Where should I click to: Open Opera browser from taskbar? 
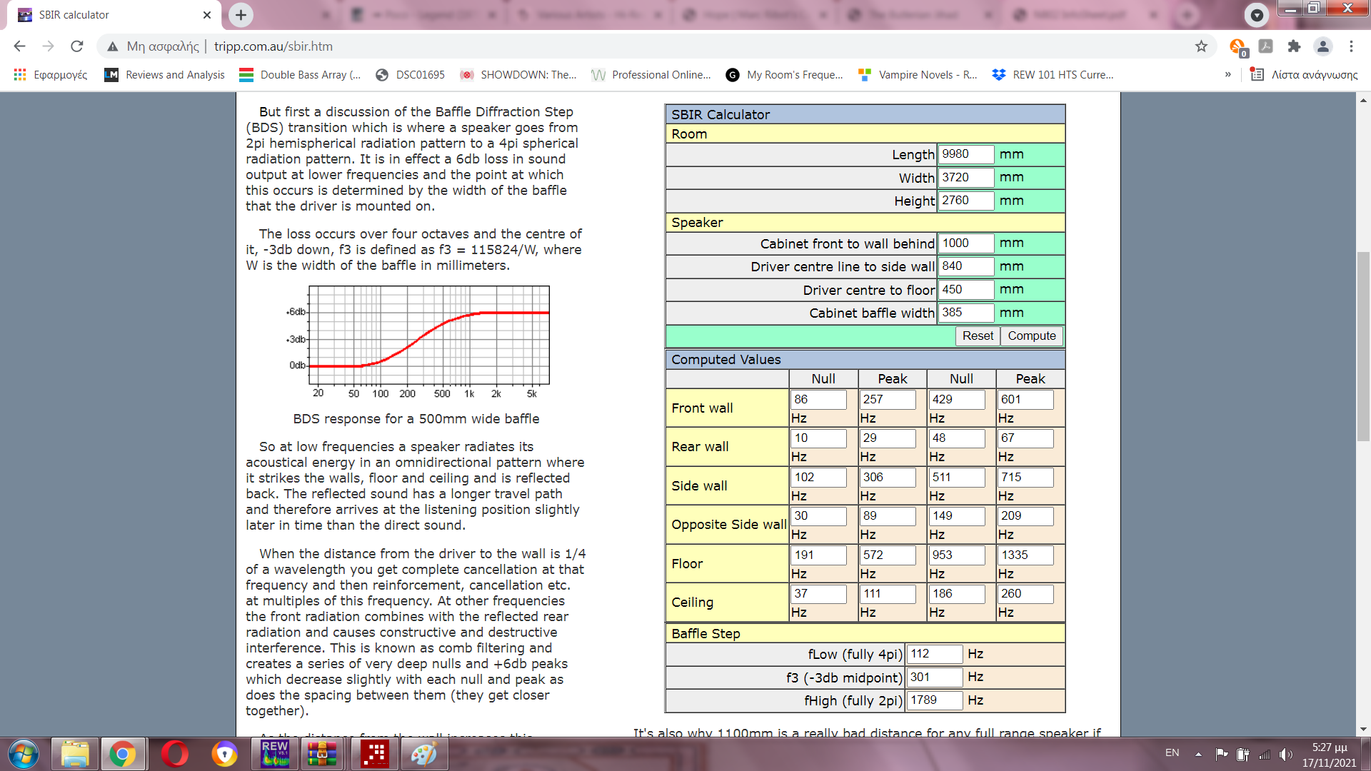point(175,753)
